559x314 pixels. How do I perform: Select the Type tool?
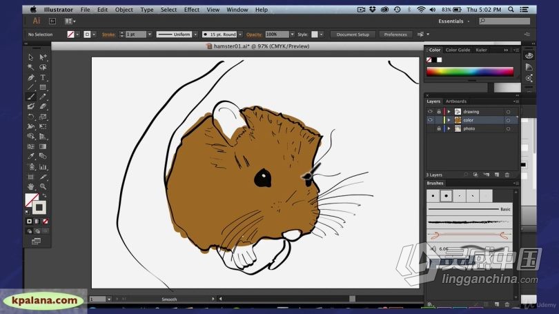point(43,77)
